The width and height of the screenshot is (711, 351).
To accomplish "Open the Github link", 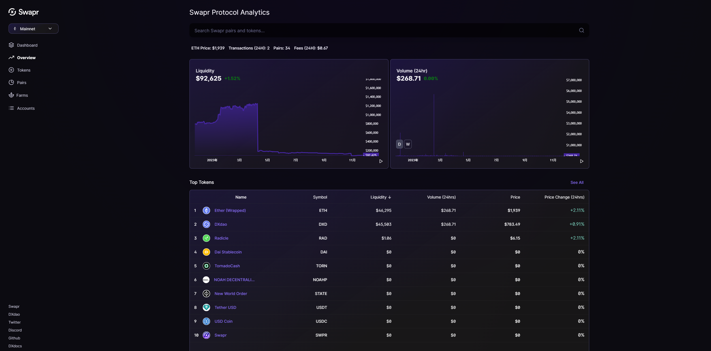I will click(14, 338).
